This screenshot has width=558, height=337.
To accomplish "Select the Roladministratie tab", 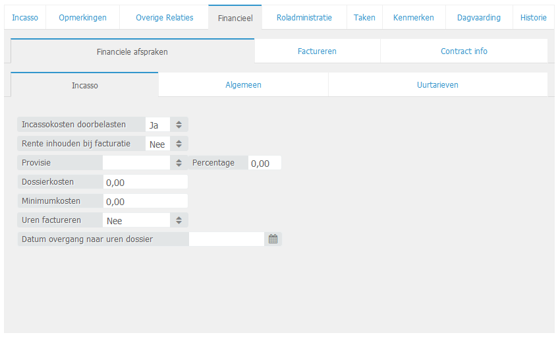I will (x=304, y=18).
